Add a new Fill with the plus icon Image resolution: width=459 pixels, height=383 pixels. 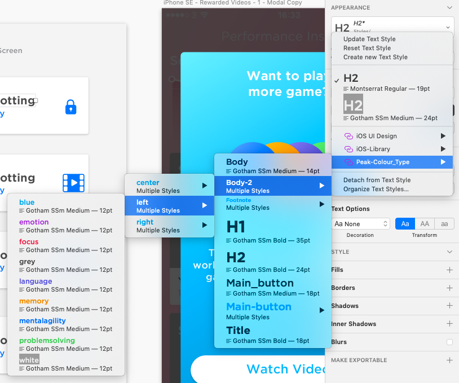pos(451,270)
